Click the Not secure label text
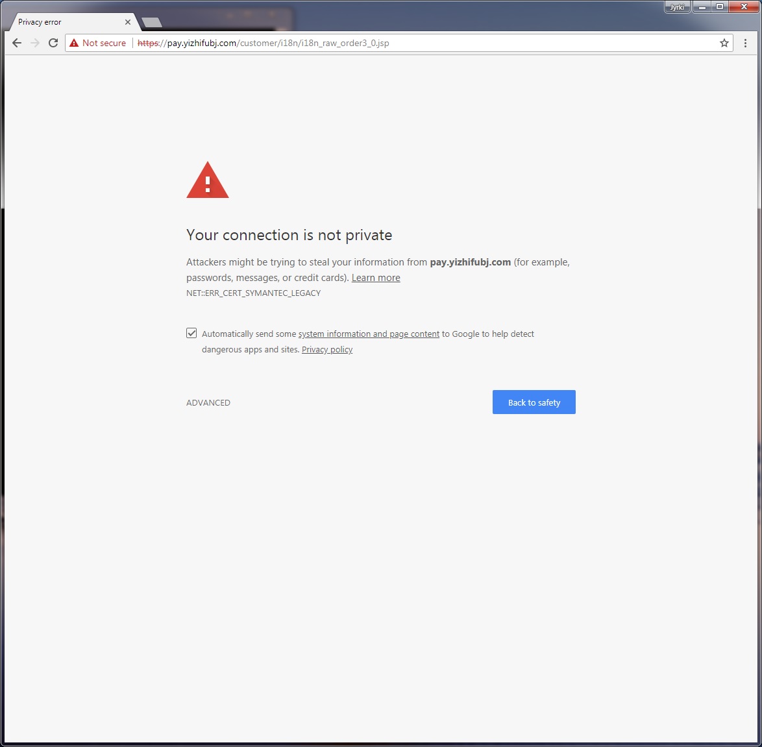The width and height of the screenshot is (762, 747). point(104,43)
